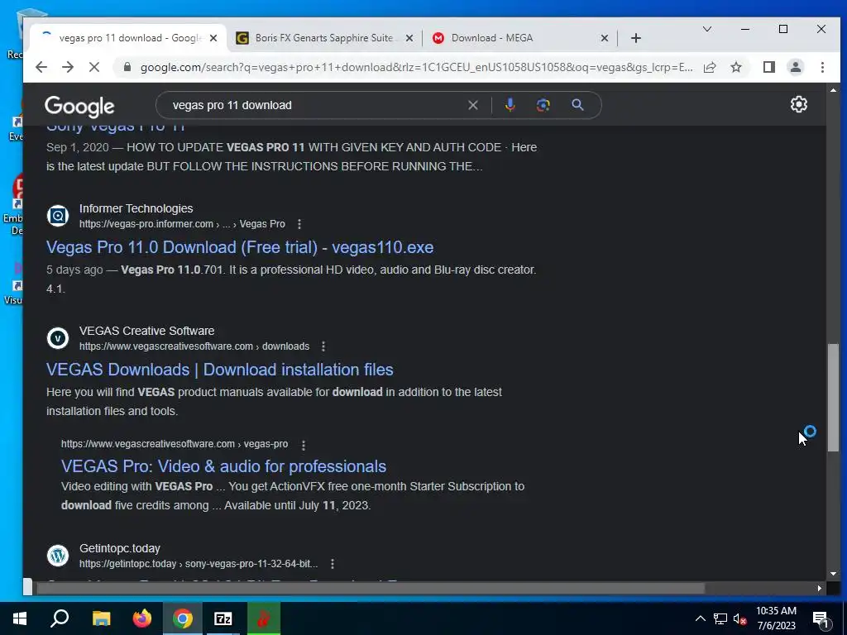Image resolution: width=847 pixels, height=635 pixels.
Task: Open the green taskbar app
Action: [264, 618]
